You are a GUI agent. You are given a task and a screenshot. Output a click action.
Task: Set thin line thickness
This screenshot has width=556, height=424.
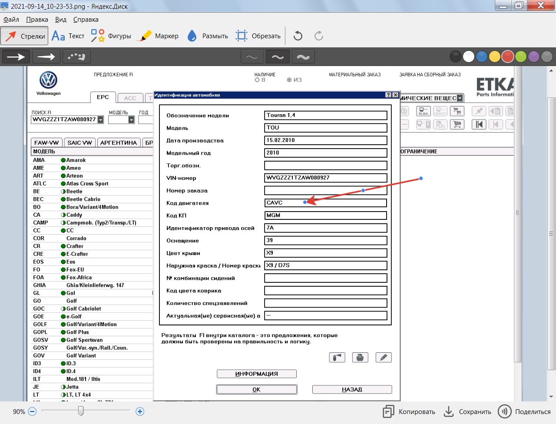tap(252, 57)
